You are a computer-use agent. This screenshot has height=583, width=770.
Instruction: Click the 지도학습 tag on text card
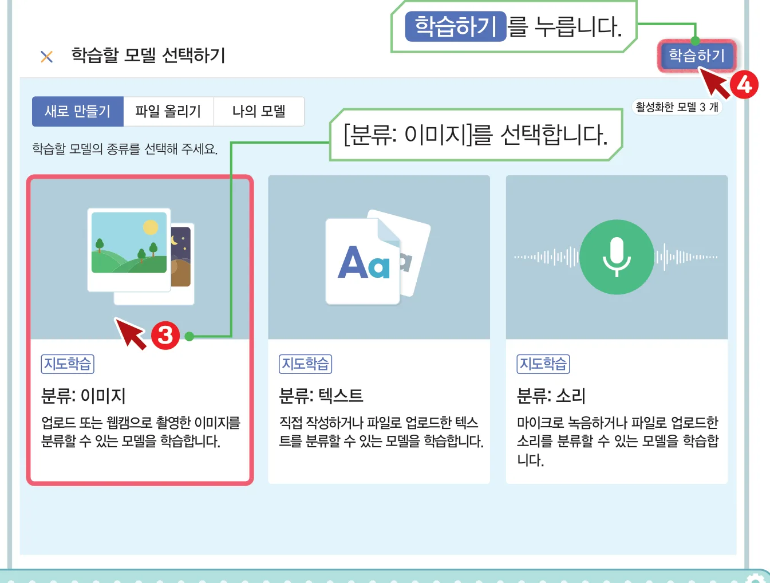[305, 364]
